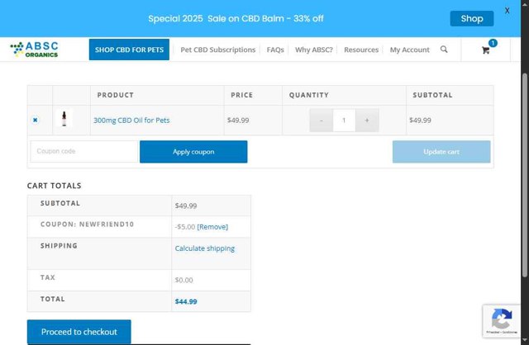
Task: Go to the FAQs page
Action: (x=275, y=50)
